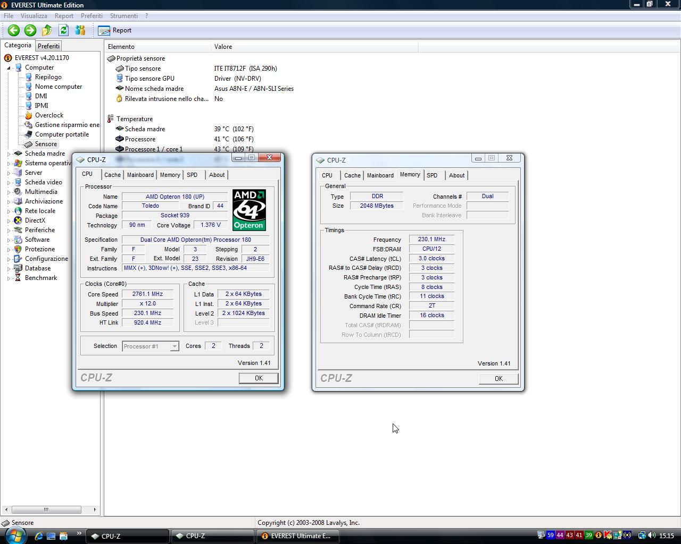The height and width of the screenshot is (544, 681).
Task: Click the two-people icon in the EVEREST toolbar
Action: (x=80, y=30)
